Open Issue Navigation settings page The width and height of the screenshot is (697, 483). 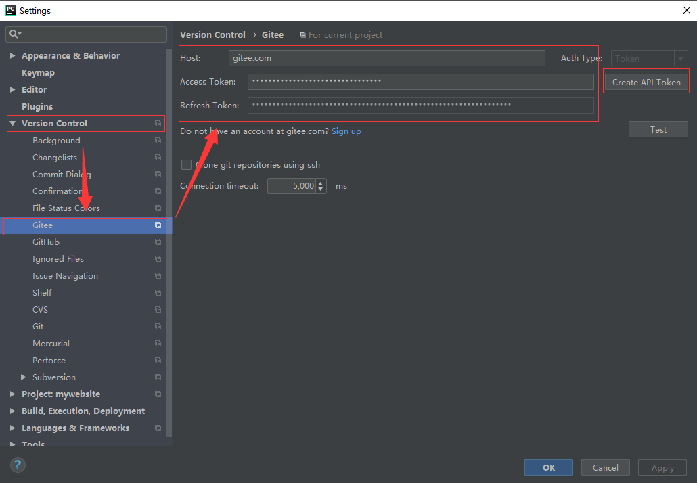pos(65,275)
